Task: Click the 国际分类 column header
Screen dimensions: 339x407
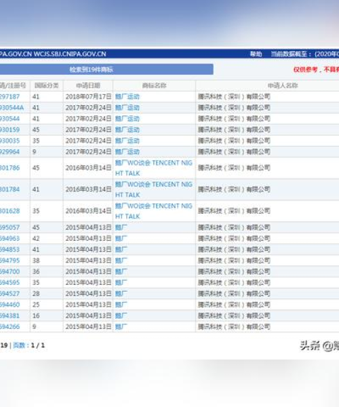Action: tap(47, 85)
